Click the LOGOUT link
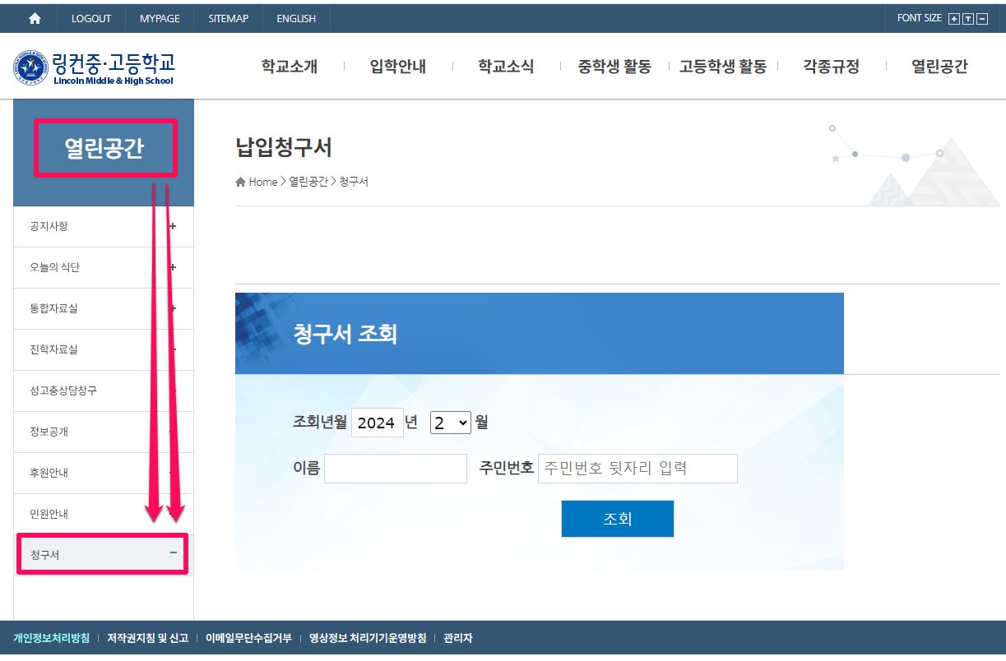The height and width of the screenshot is (661, 1006). [x=91, y=18]
